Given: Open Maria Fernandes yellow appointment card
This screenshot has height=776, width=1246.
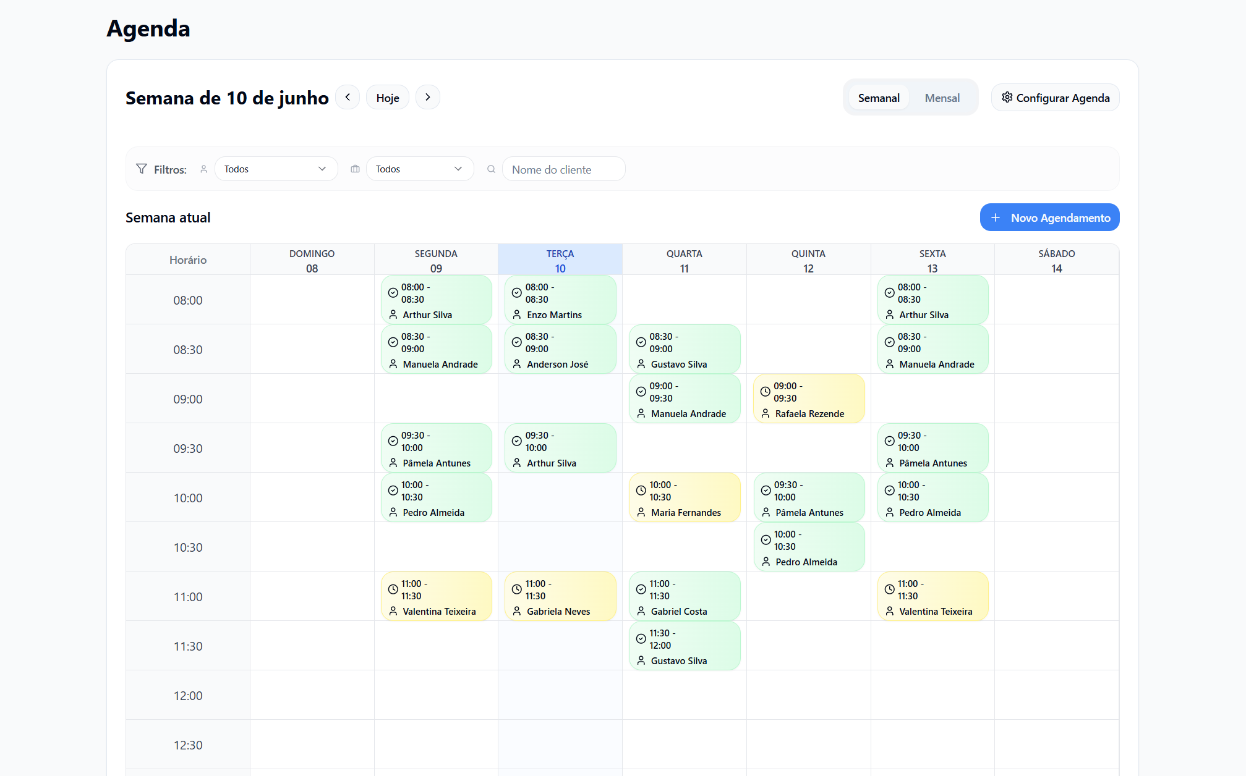Looking at the screenshot, I should click(685, 498).
